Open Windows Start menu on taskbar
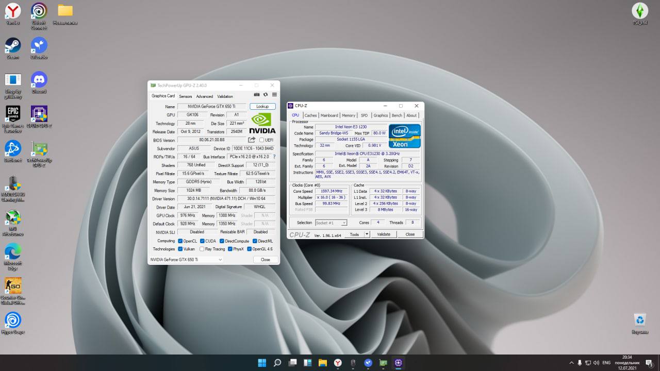 262,363
